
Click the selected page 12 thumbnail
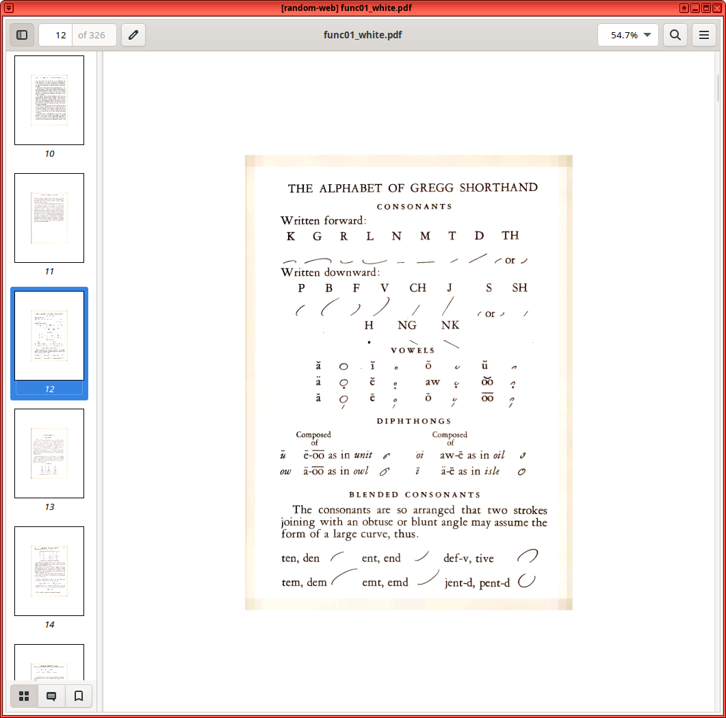[x=49, y=335]
